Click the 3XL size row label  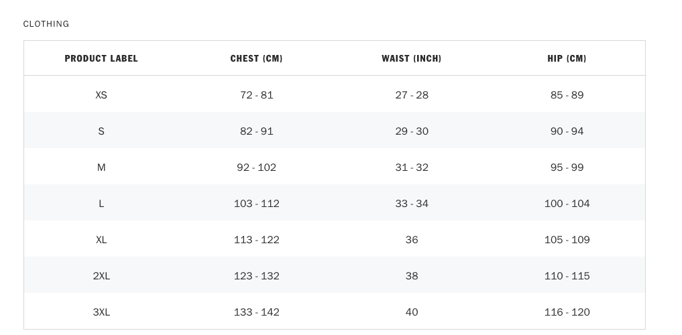pos(101,312)
